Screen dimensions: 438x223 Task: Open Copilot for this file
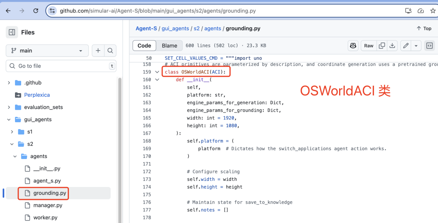(353, 46)
